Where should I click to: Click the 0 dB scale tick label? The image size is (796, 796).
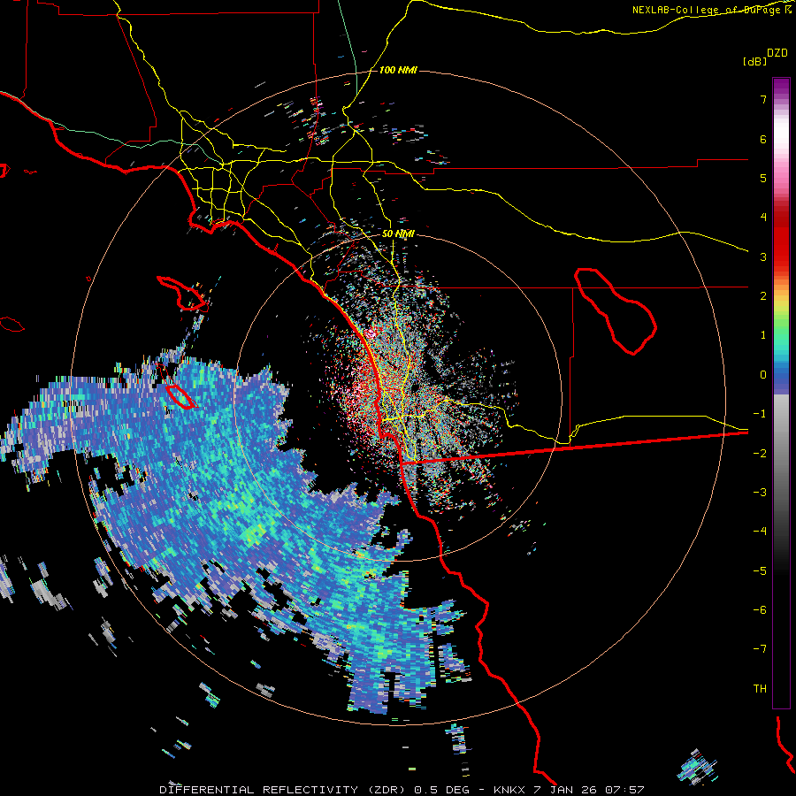tap(763, 375)
